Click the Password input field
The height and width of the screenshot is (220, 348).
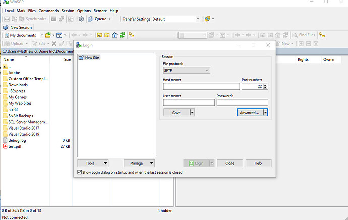click(x=243, y=102)
